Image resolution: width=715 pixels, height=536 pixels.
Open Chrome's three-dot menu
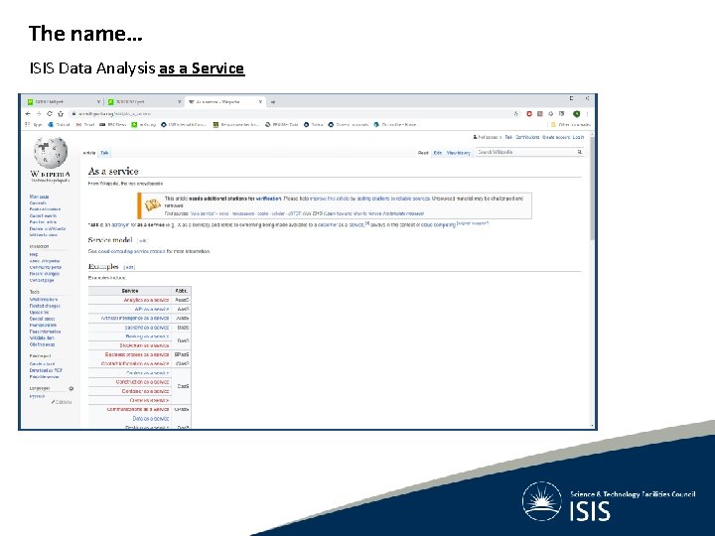tap(587, 113)
